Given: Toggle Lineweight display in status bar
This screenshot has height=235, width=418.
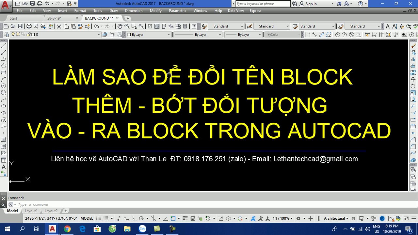Looking at the screenshot, I should (x=185, y=218).
